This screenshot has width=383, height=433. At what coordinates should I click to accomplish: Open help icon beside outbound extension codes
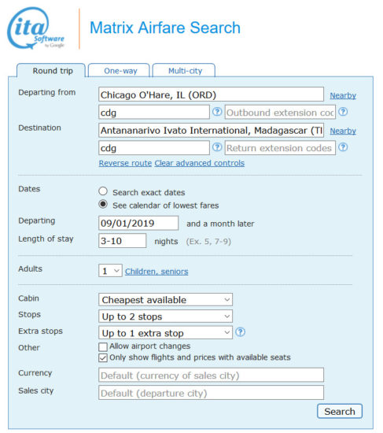(x=343, y=112)
